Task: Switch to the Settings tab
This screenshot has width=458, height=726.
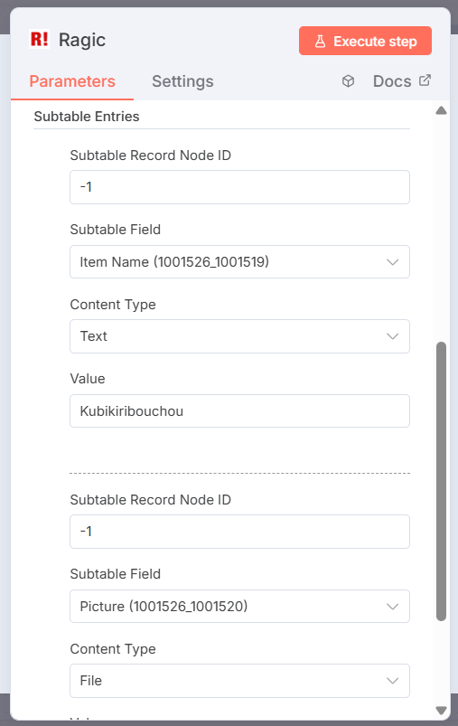Action: (182, 81)
